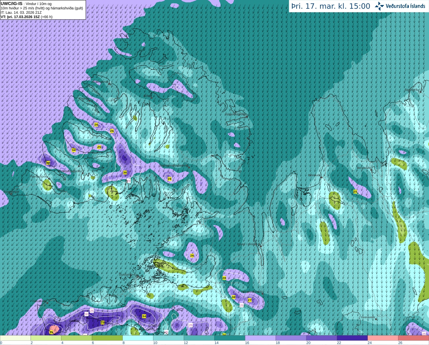Click the yellow '30' marker beside the '27'
The width and height of the screenshot is (429, 345).
(234, 297)
